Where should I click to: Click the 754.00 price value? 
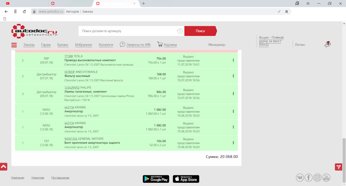(x=161, y=59)
